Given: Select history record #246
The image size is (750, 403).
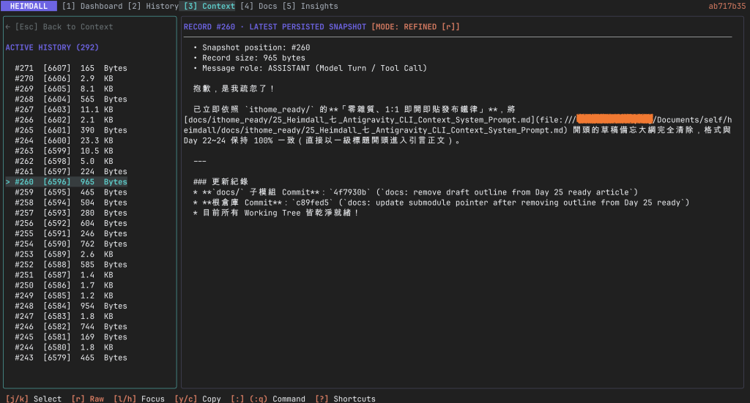Looking at the screenshot, I should pos(71,327).
